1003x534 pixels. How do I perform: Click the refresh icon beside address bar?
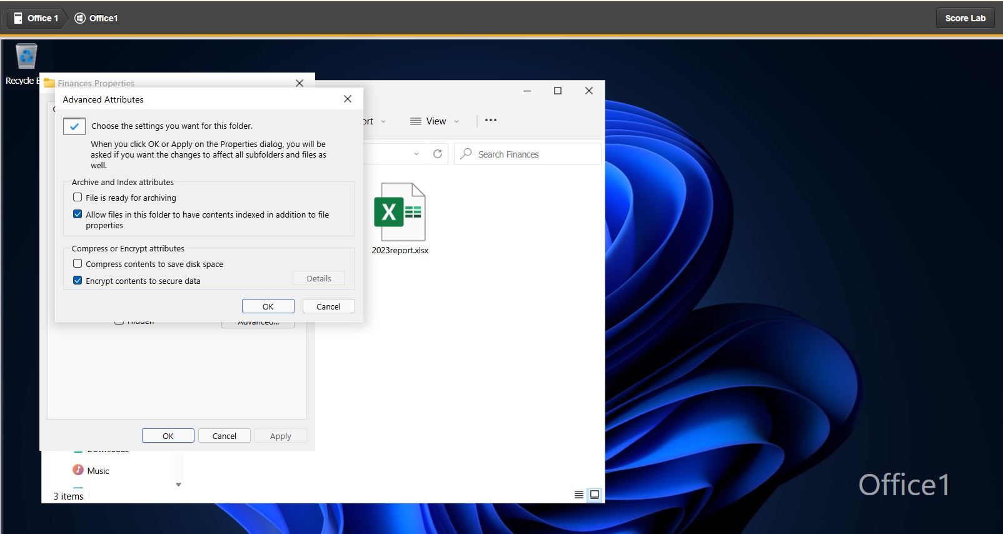[438, 154]
